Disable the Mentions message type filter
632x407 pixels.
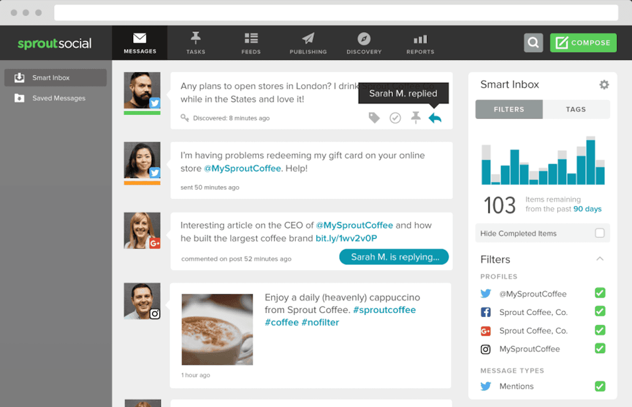(599, 386)
